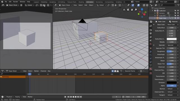Open the Material properties tab icon
Image resolution: width=180 pixels, height=101 pixels.
[x=151, y=69]
